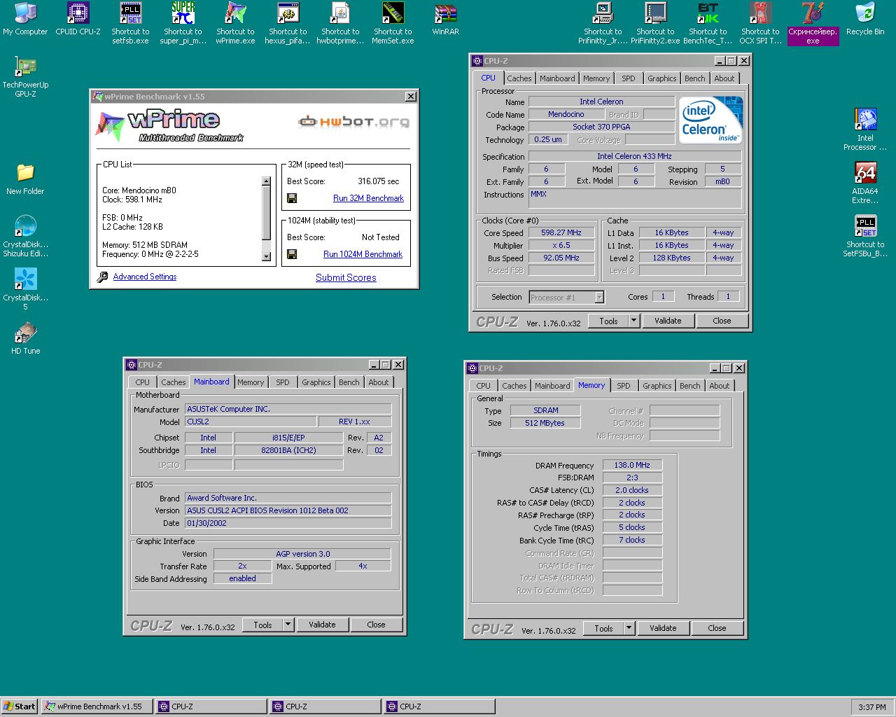
Task: Click the save icon beside 1024M Best Score
Action: (x=292, y=254)
